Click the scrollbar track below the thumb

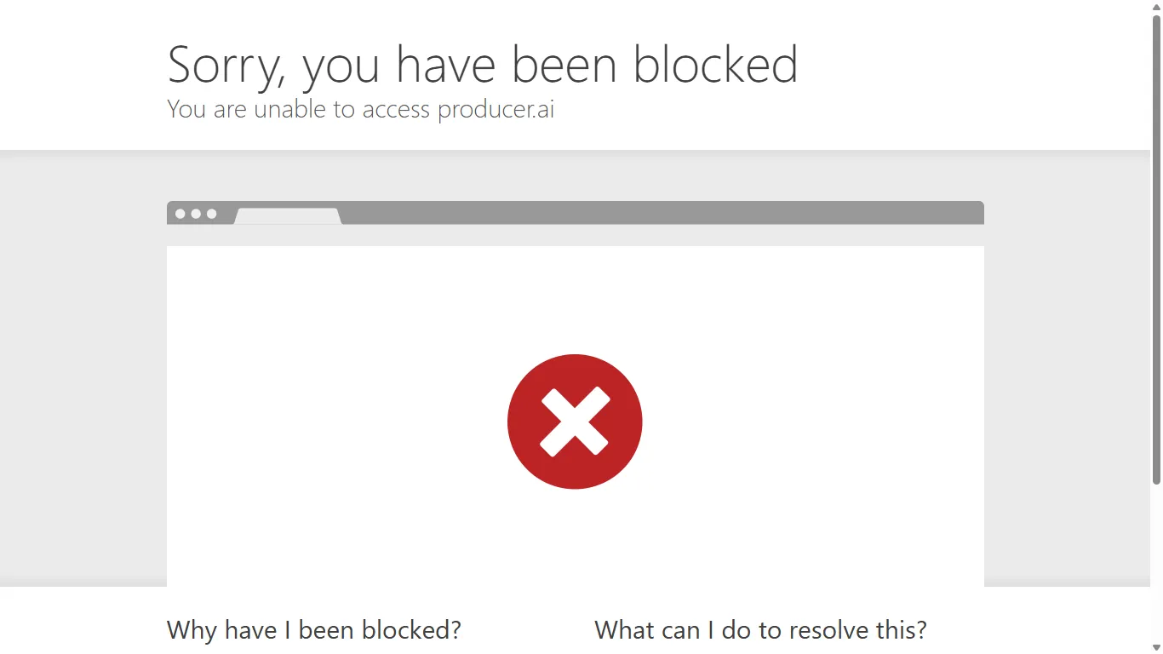(1156, 562)
